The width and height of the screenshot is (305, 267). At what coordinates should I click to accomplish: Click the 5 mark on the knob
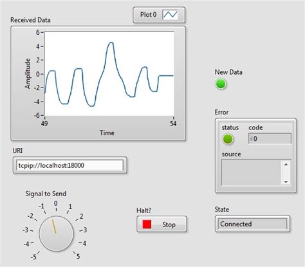[79, 256]
